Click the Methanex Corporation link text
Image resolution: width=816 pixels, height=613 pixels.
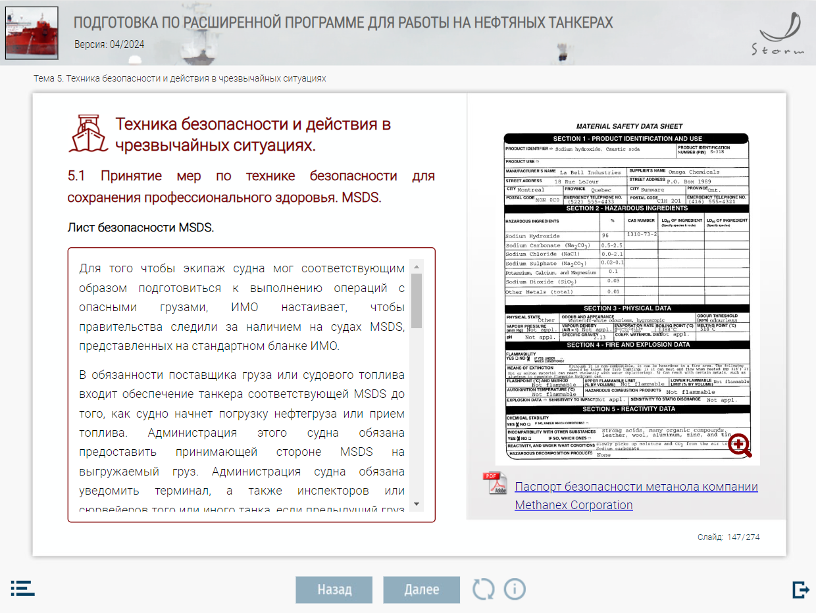point(574,505)
